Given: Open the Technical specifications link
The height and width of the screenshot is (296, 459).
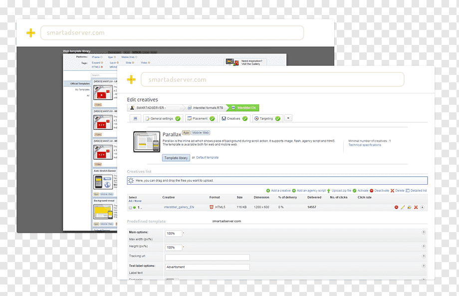Looking at the screenshot, I should click(365, 145).
